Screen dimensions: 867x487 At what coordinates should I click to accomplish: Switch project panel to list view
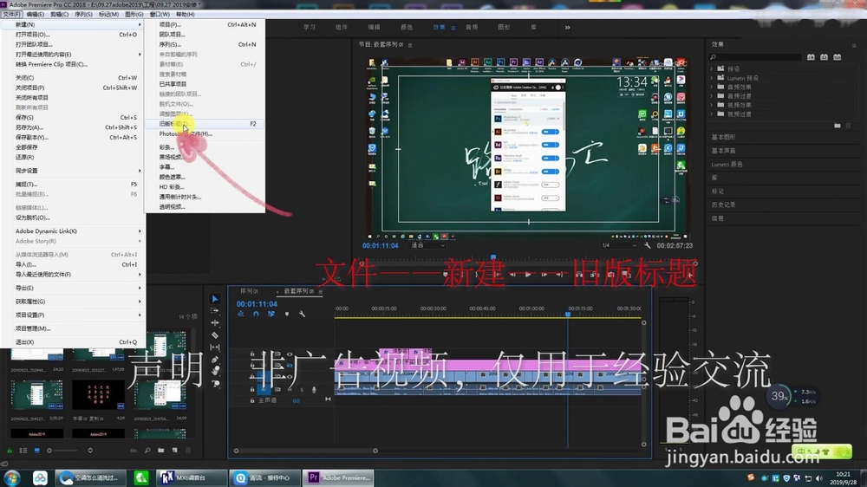[23, 451]
